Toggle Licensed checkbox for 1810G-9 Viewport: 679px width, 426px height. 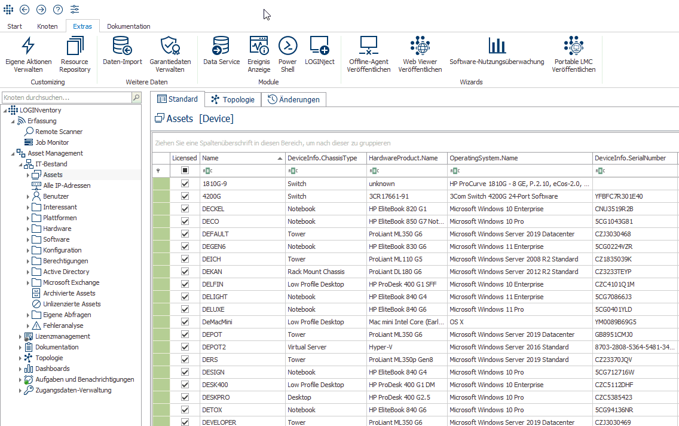point(185,184)
